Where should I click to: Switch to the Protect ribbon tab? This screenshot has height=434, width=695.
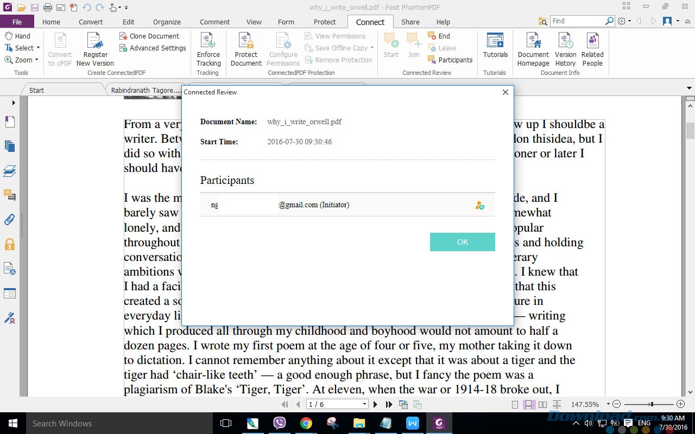click(324, 22)
